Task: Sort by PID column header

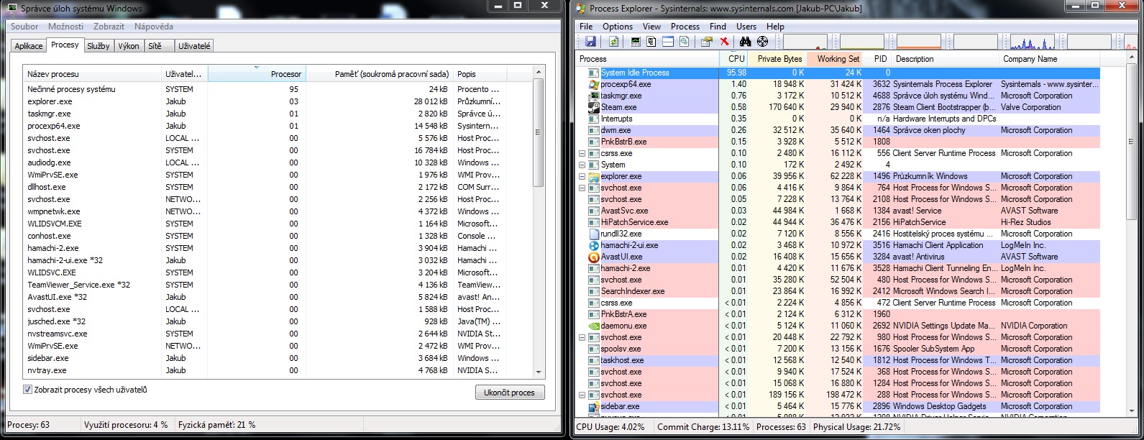Action: click(x=878, y=59)
